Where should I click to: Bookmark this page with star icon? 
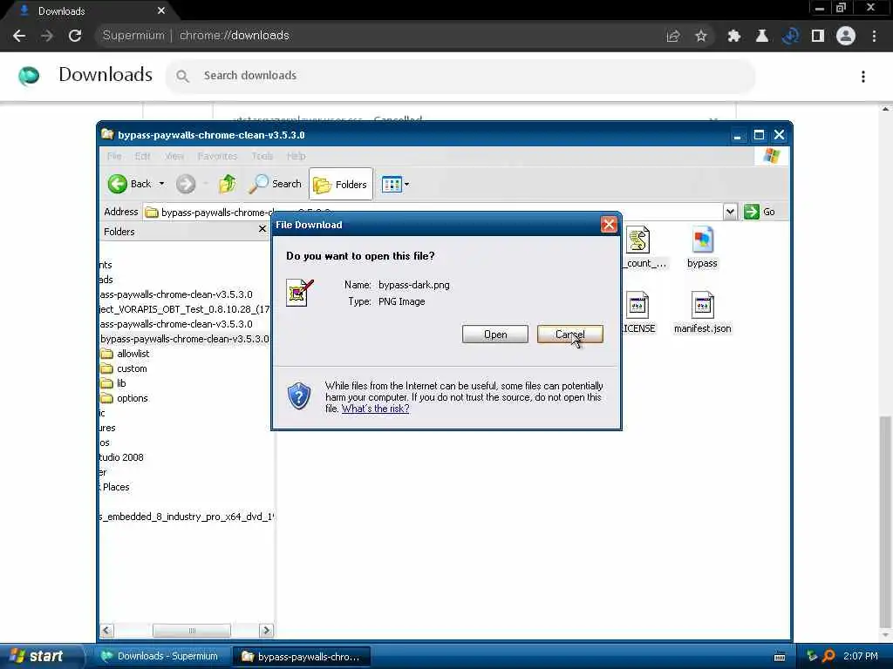coord(701,36)
